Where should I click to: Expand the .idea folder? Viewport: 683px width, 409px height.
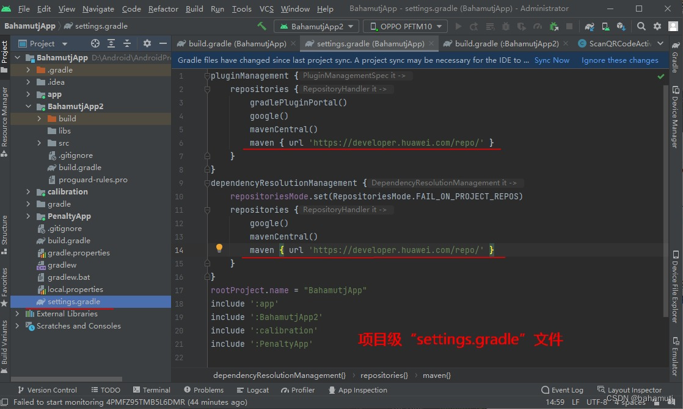[28, 82]
